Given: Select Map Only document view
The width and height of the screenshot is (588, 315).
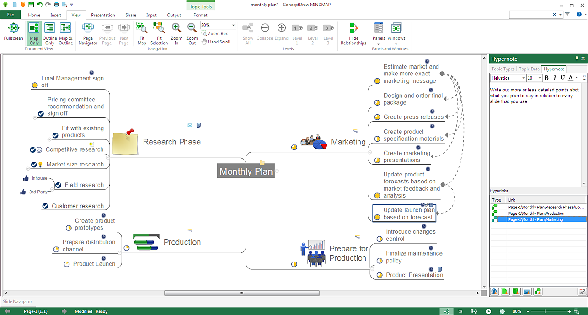Looking at the screenshot, I should tap(34, 34).
